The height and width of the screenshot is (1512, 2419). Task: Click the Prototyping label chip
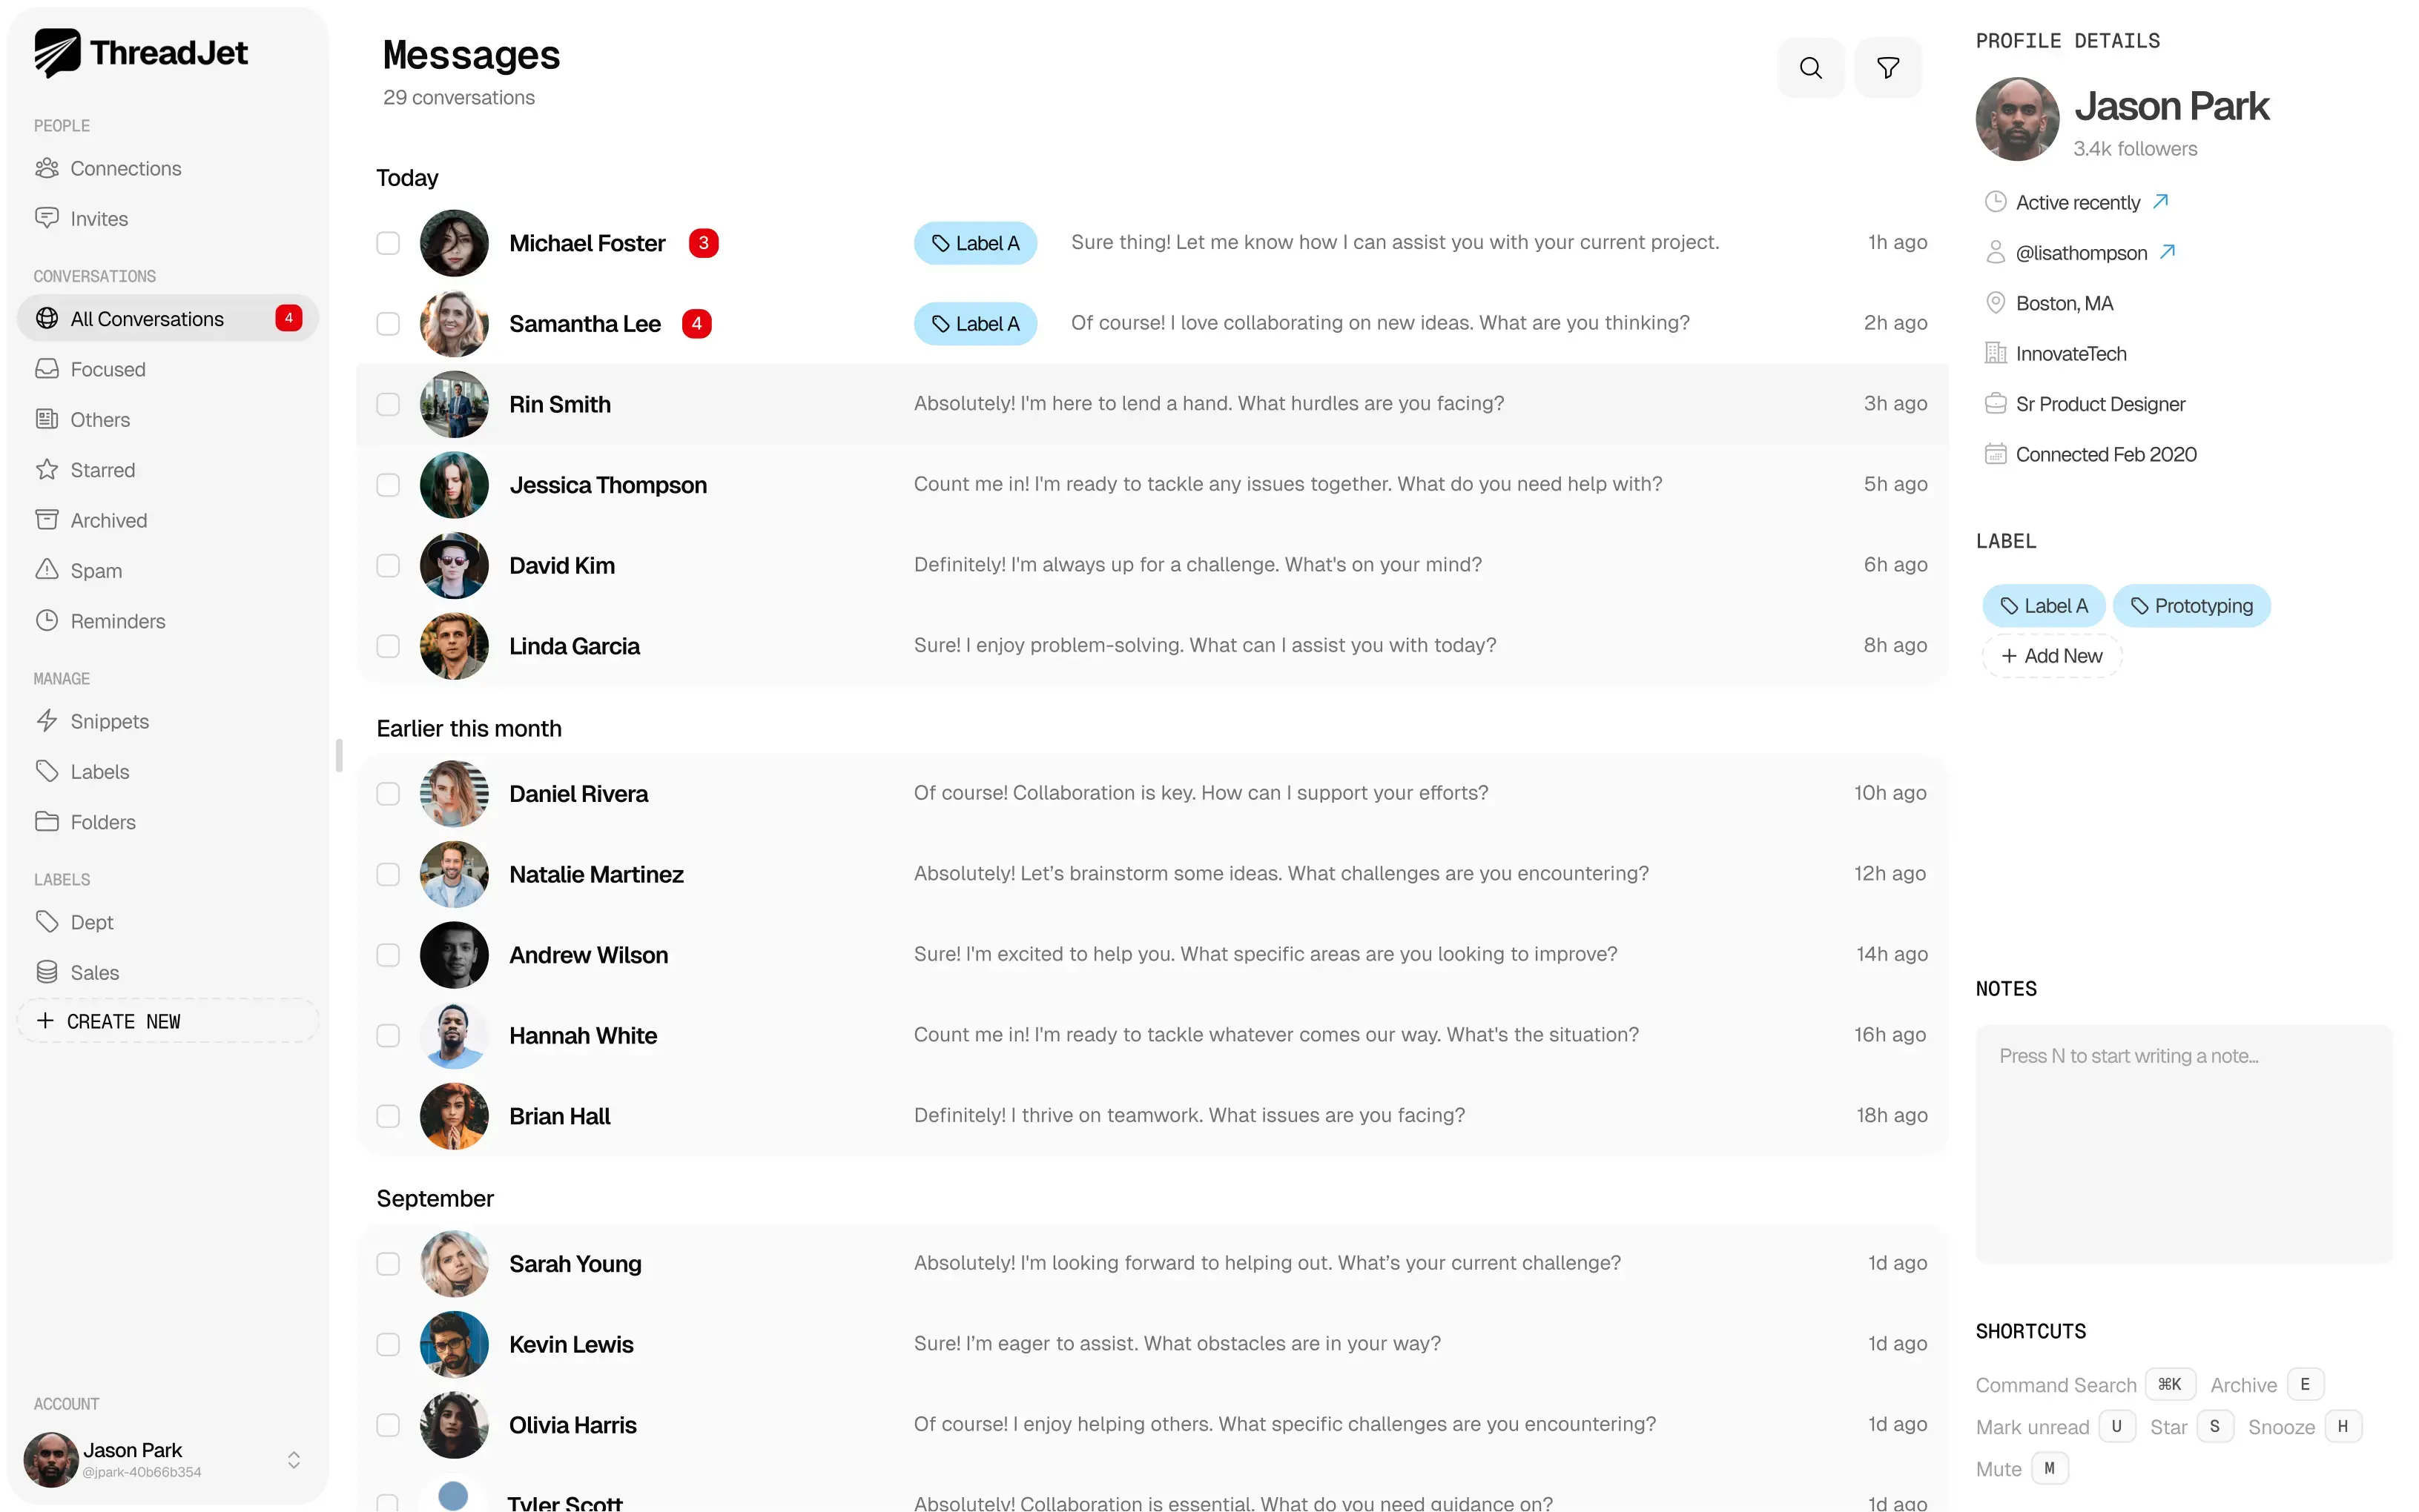2191,606
